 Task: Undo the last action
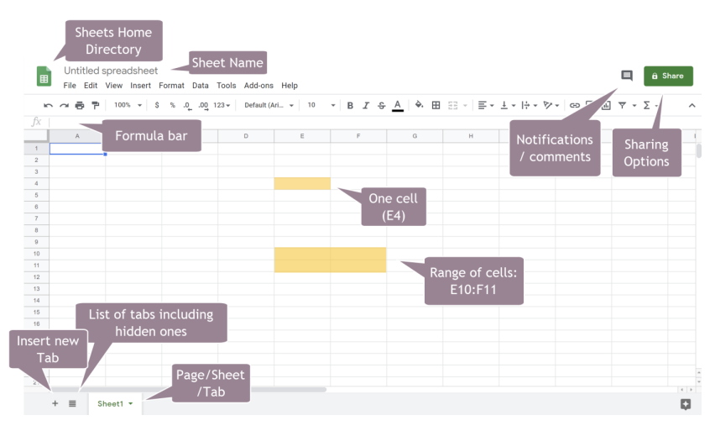click(x=48, y=106)
